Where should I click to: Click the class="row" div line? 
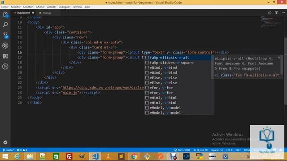click(70, 37)
